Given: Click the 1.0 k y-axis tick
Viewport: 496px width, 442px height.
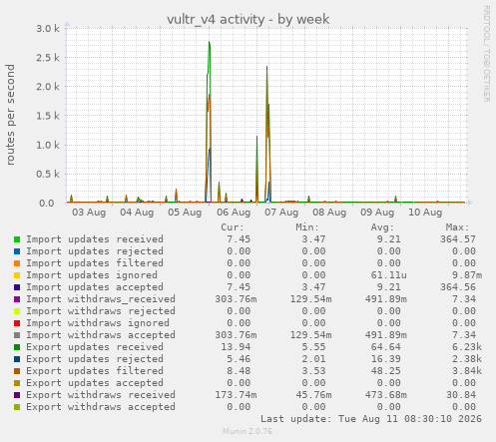Looking at the screenshot, I should coord(48,145).
